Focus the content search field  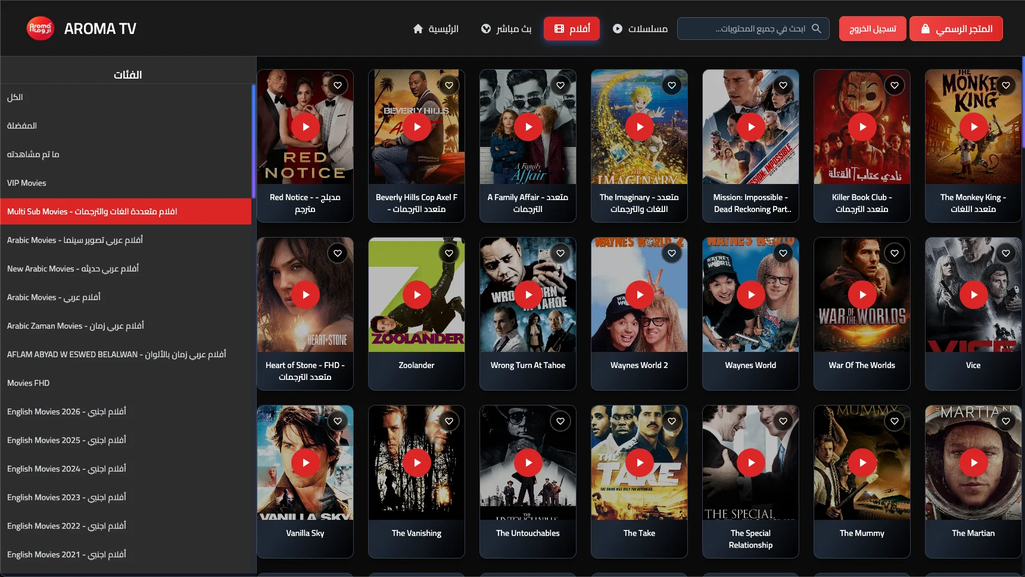click(x=753, y=29)
